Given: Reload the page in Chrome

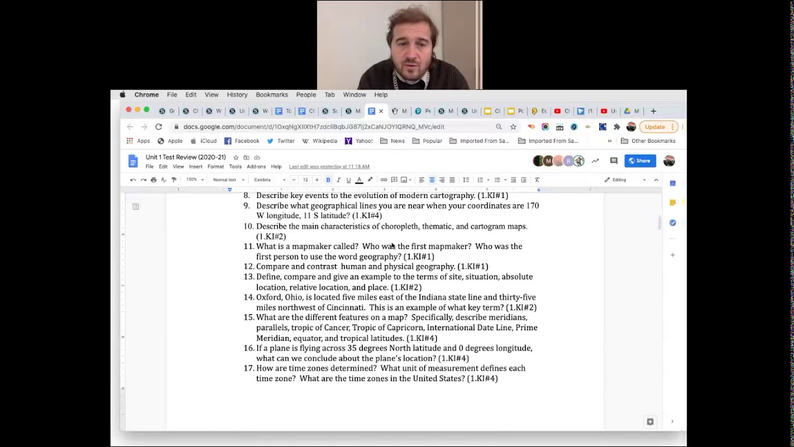Looking at the screenshot, I should point(158,127).
